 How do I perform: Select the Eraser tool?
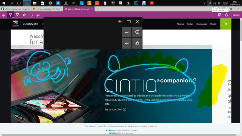[24, 15]
